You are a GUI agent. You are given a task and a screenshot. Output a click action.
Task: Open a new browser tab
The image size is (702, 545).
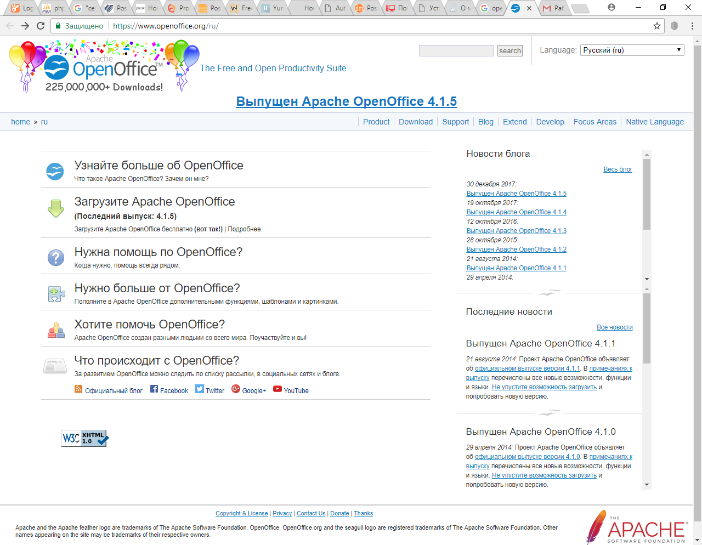point(580,8)
